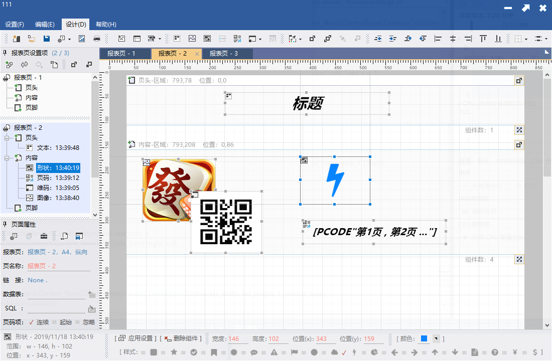Image resolution: width=552 pixels, height=361 pixels.
Task: Choose the warning triangle shape style
Action: pyautogui.click(x=274, y=352)
